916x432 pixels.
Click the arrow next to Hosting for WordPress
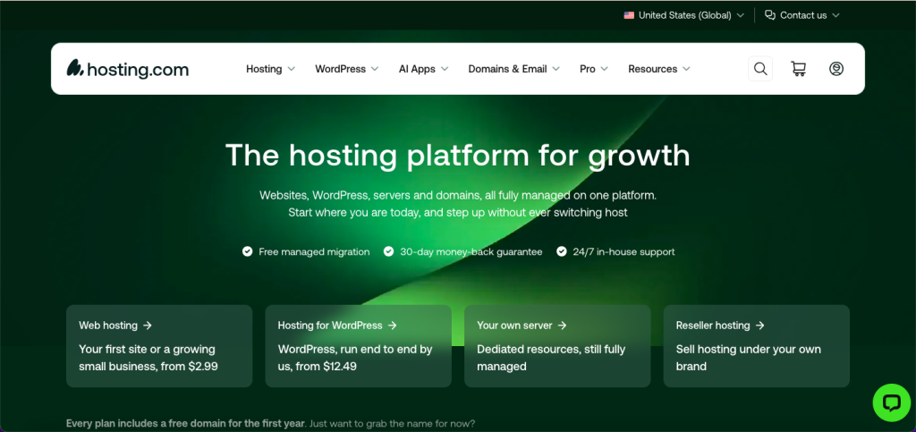click(392, 326)
